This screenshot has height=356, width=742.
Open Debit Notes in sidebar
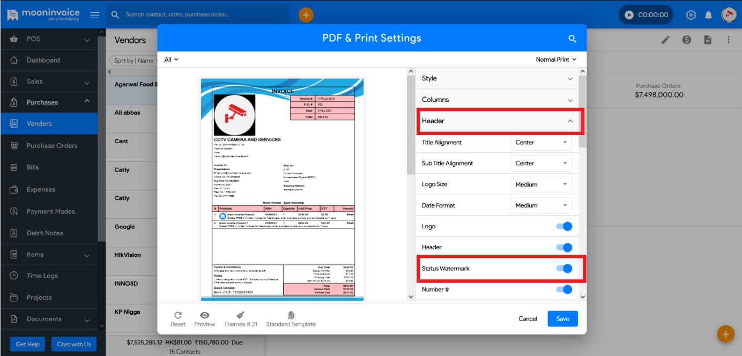[49, 233]
